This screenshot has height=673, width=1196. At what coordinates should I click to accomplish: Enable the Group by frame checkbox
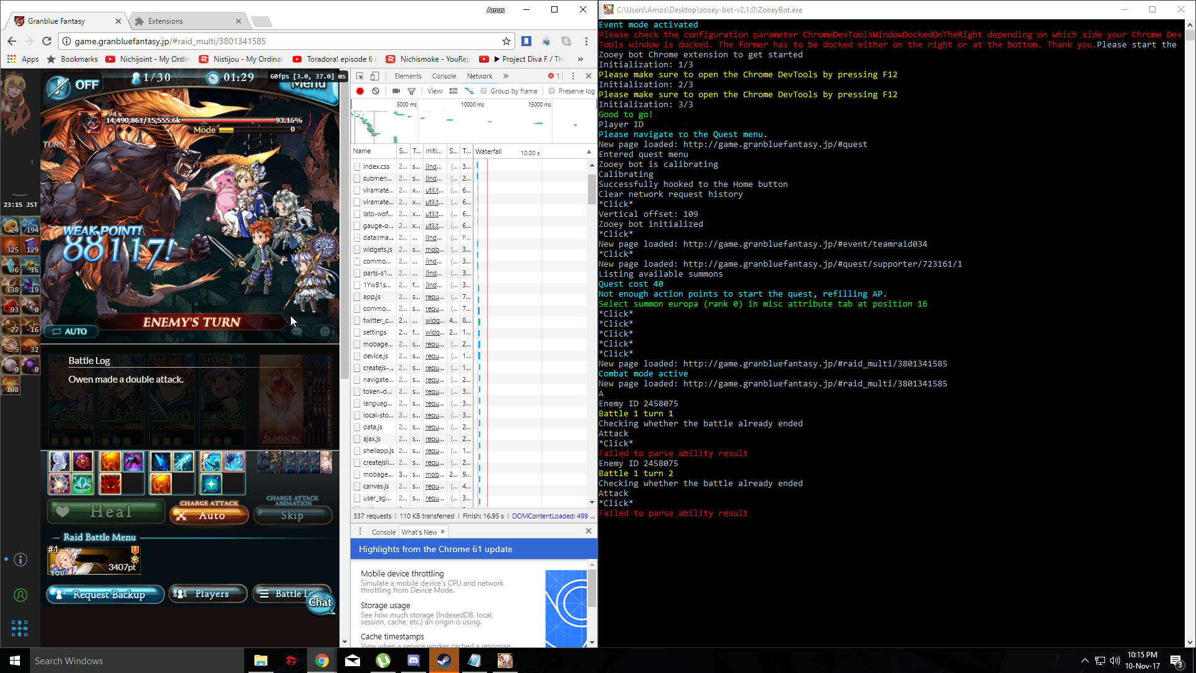click(484, 91)
